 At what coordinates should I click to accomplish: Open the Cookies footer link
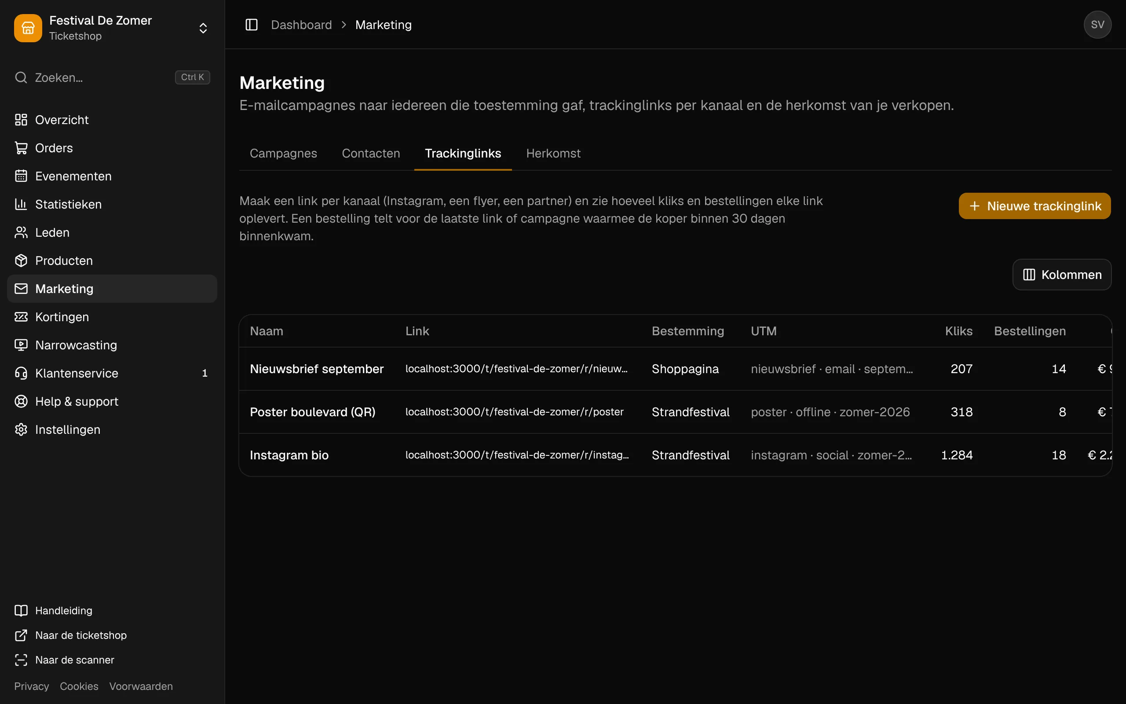click(79, 686)
